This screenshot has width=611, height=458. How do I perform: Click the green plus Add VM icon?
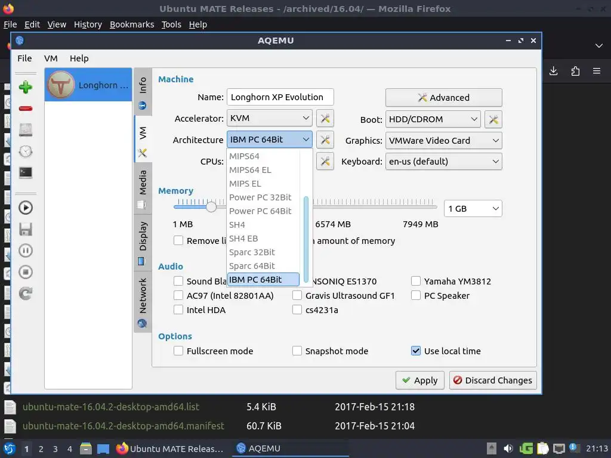click(26, 87)
